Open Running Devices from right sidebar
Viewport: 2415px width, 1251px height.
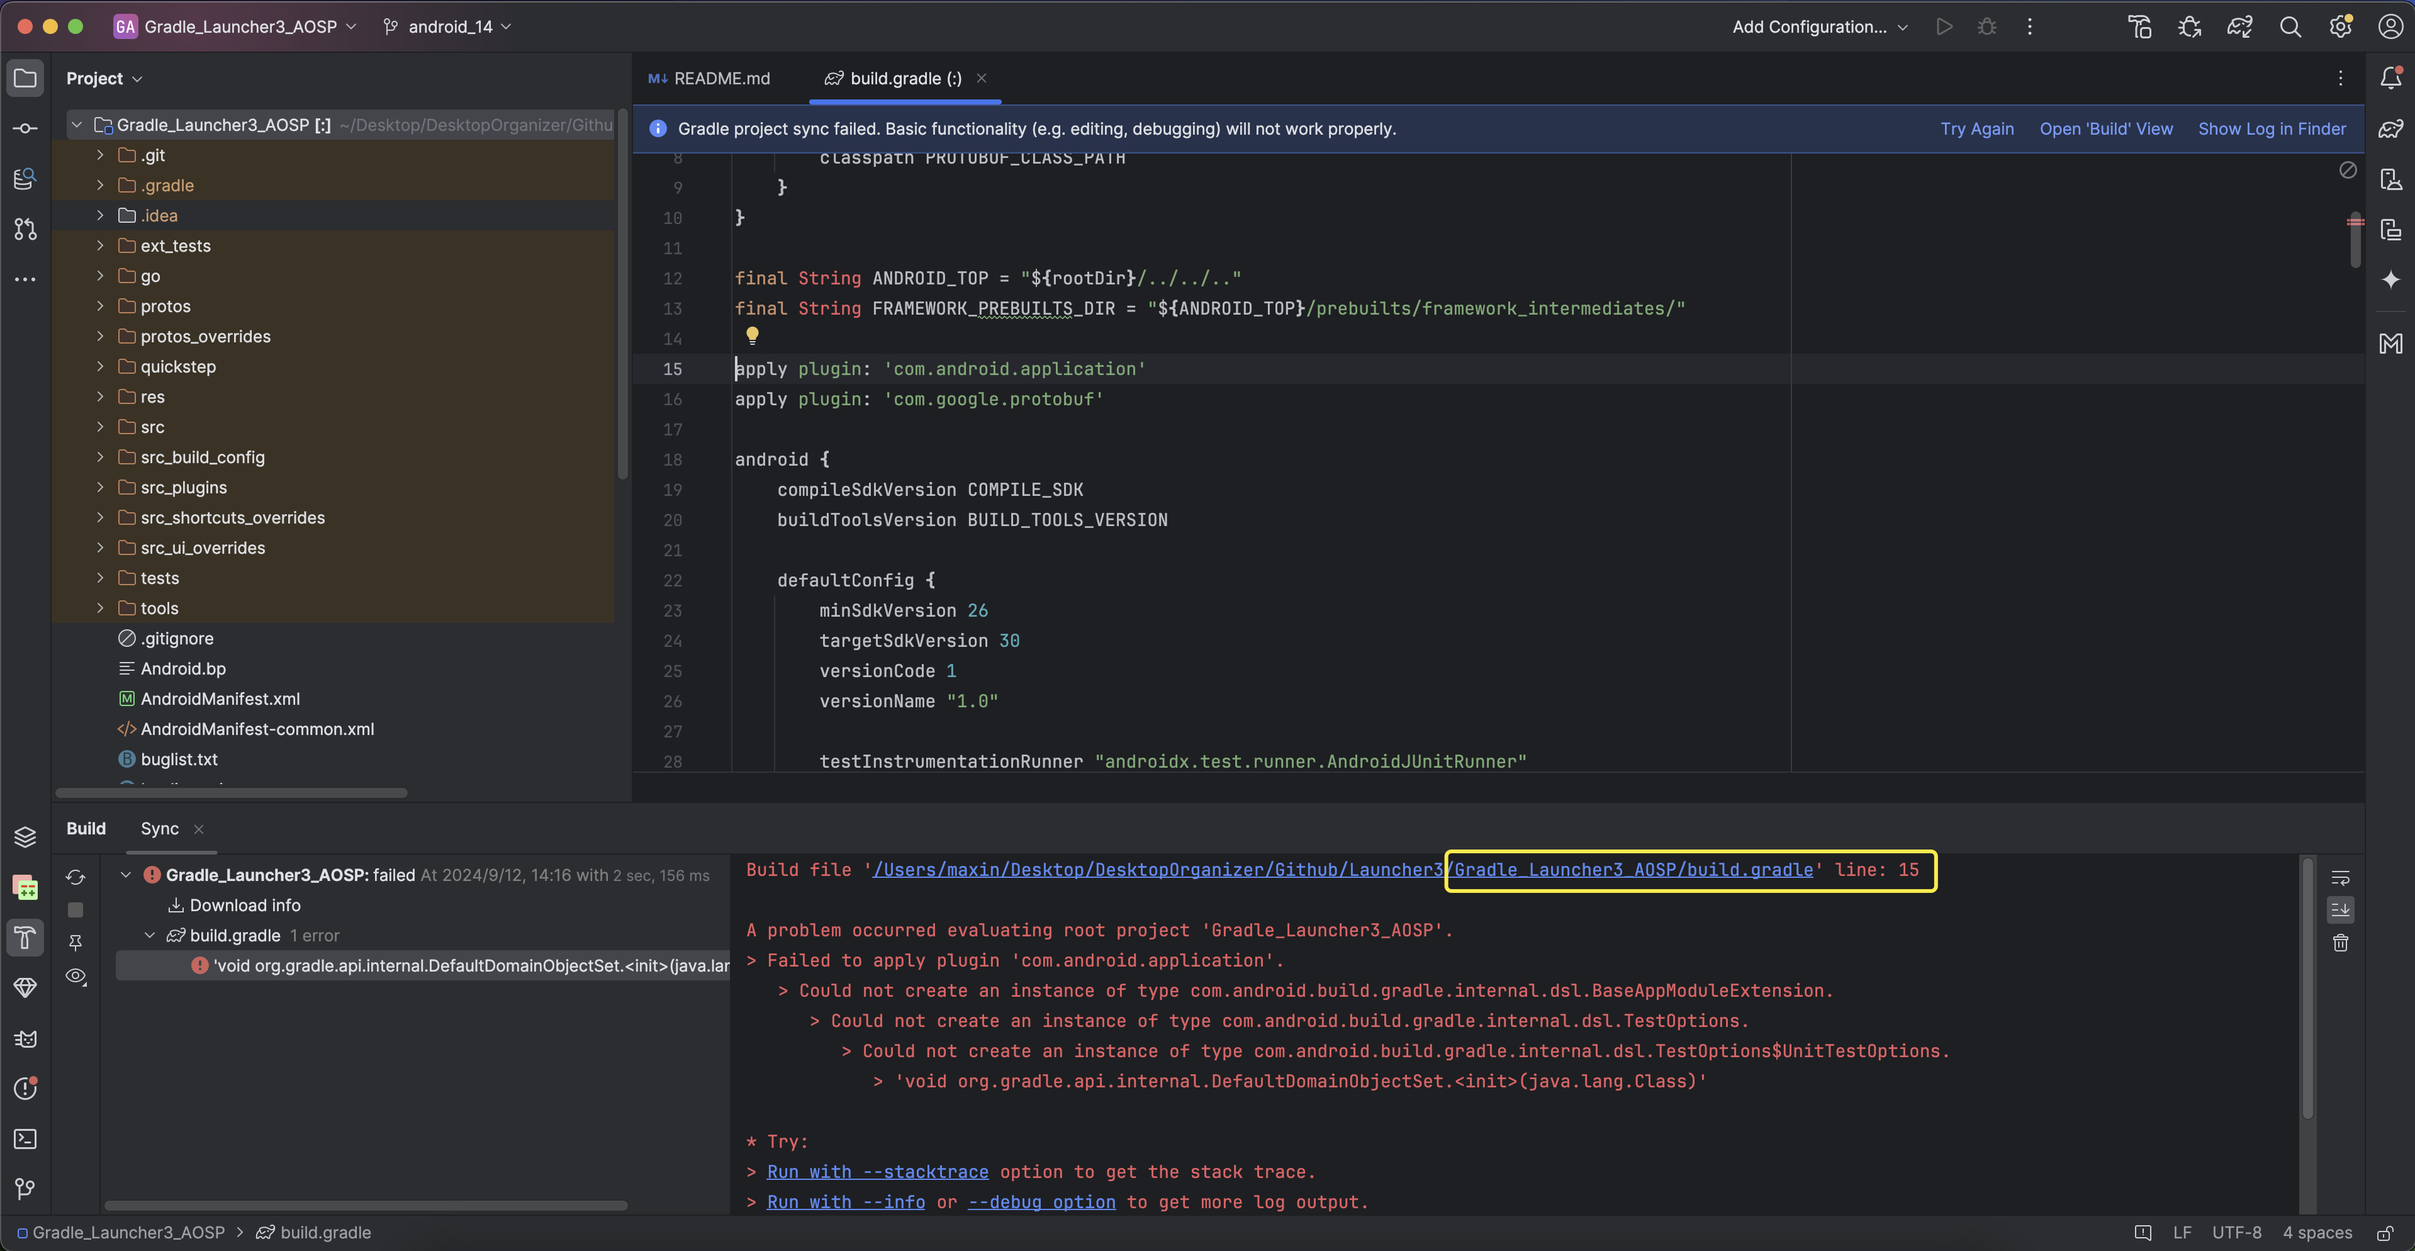pos(2390,229)
